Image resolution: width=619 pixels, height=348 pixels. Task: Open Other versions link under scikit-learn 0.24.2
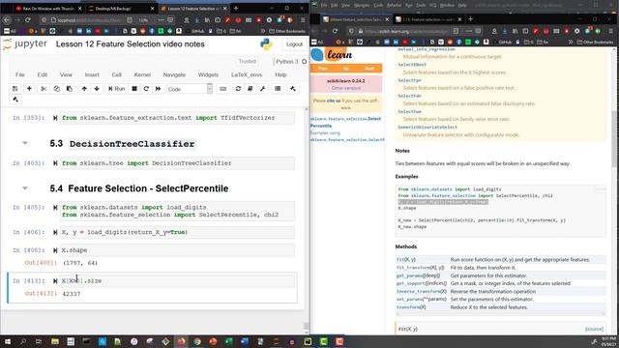(x=346, y=88)
